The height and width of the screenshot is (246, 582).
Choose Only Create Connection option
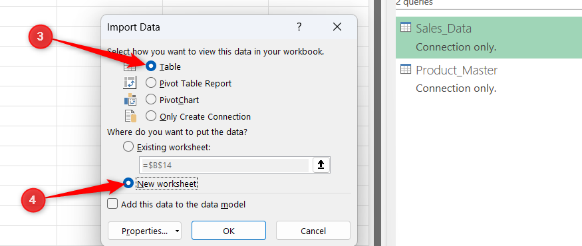click(x=151, y=116)
